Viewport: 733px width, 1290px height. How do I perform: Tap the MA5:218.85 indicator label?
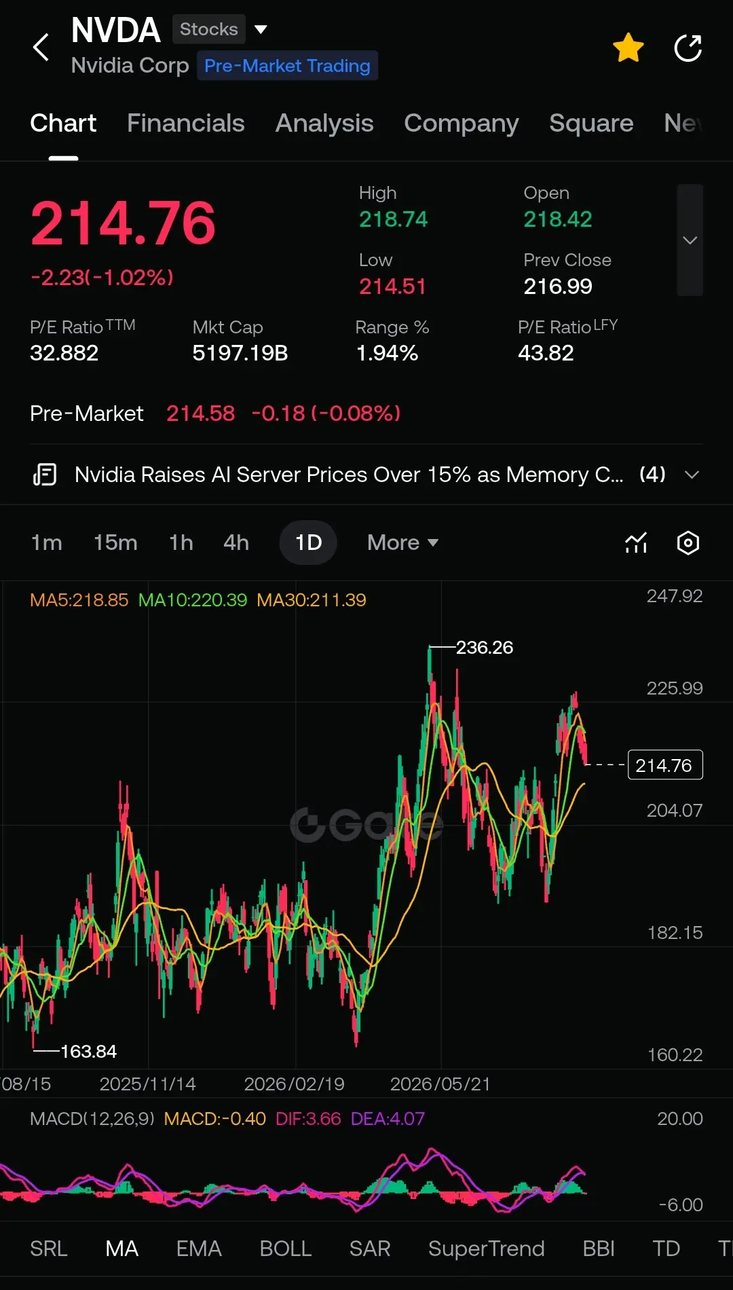(79, 600)
